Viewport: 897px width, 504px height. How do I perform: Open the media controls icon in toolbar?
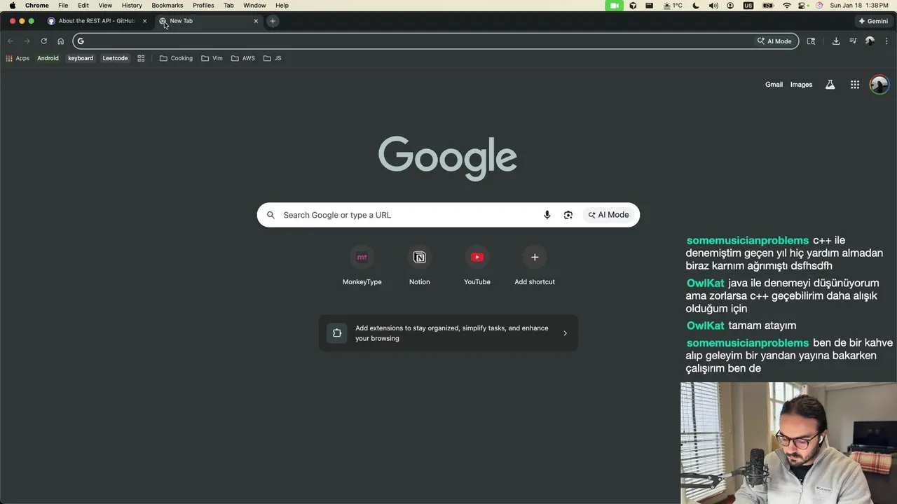(853, 41)
